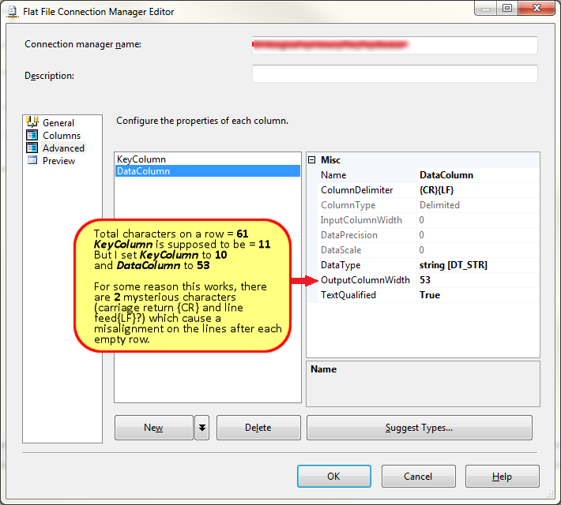Image resolution: width=561 pixels, height=505 pixels.
Task: Toggle the TextQualified True value
Action: (477, 295)
